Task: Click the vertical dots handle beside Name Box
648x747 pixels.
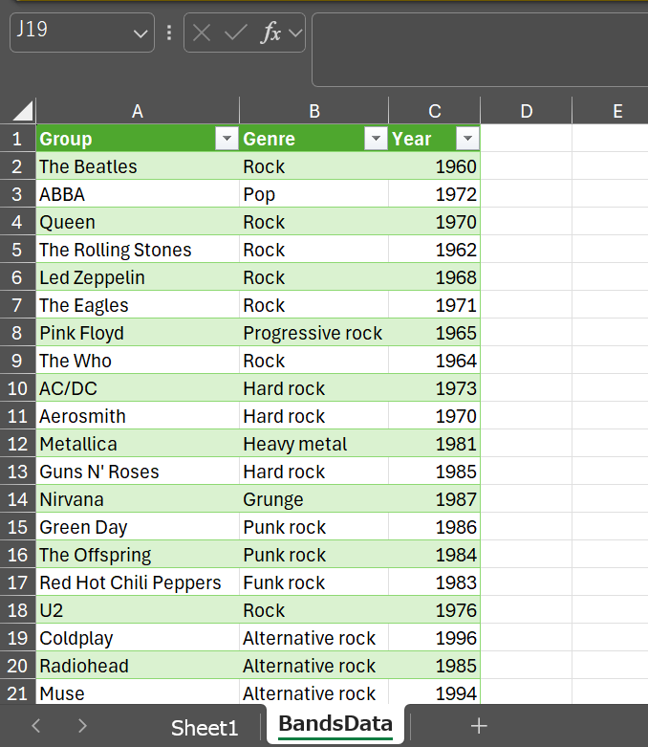Action: tap(169, 33)
